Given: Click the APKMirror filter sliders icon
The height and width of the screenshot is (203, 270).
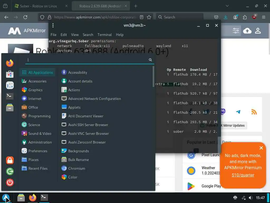Looking at the screenshot, I should tap(236, 31).
